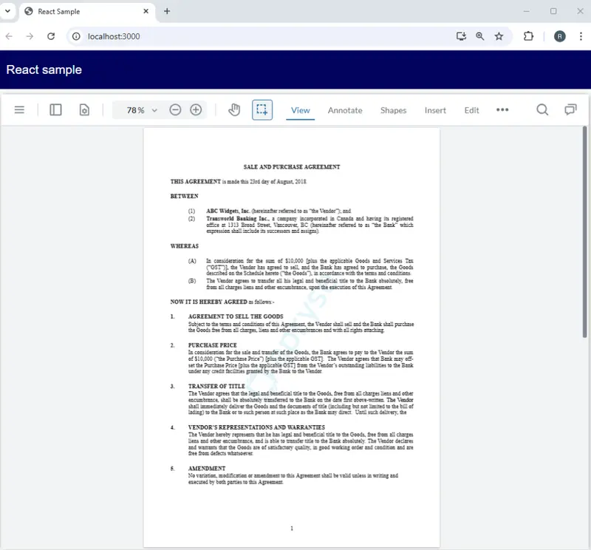Click AGREEMENT TO SELL THE GOODS heading
This screenshot has height=550, width=591.
(236, 316)
